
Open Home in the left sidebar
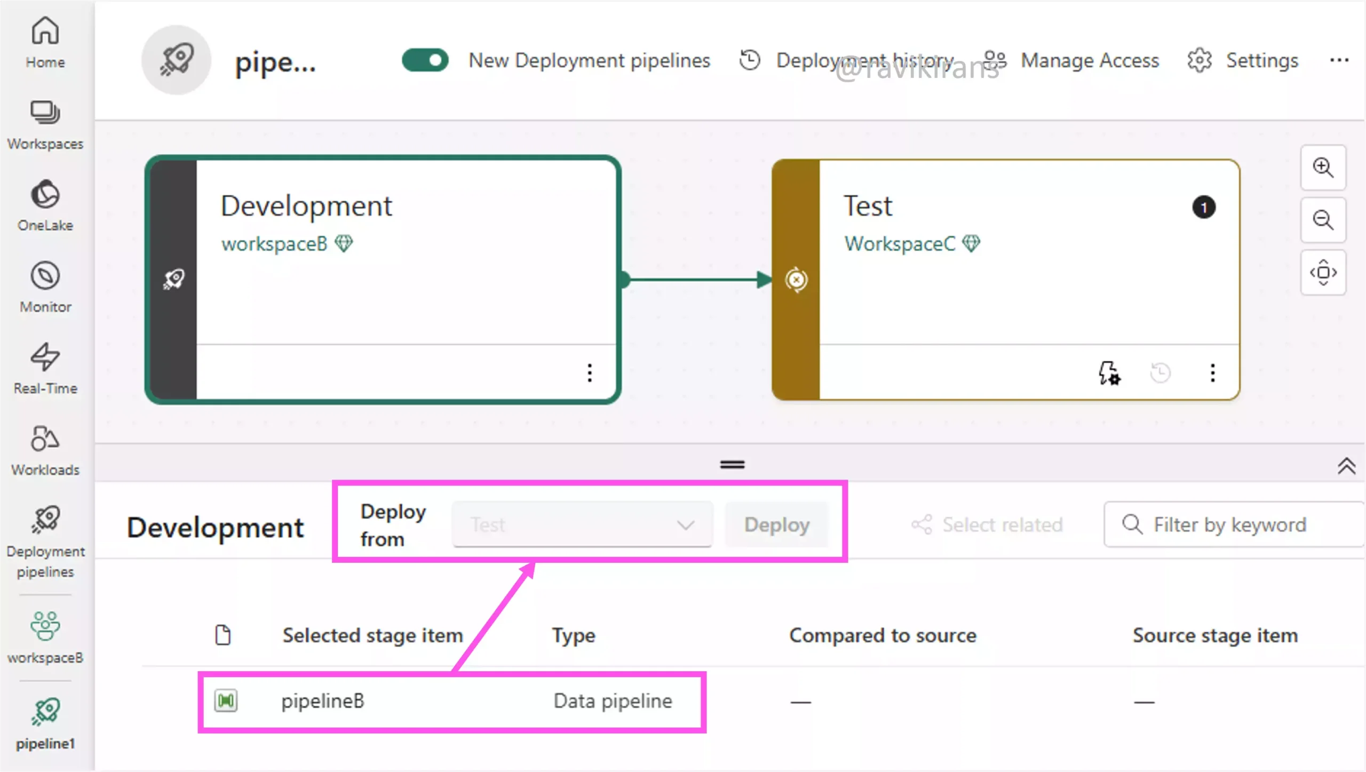(45, 43)
